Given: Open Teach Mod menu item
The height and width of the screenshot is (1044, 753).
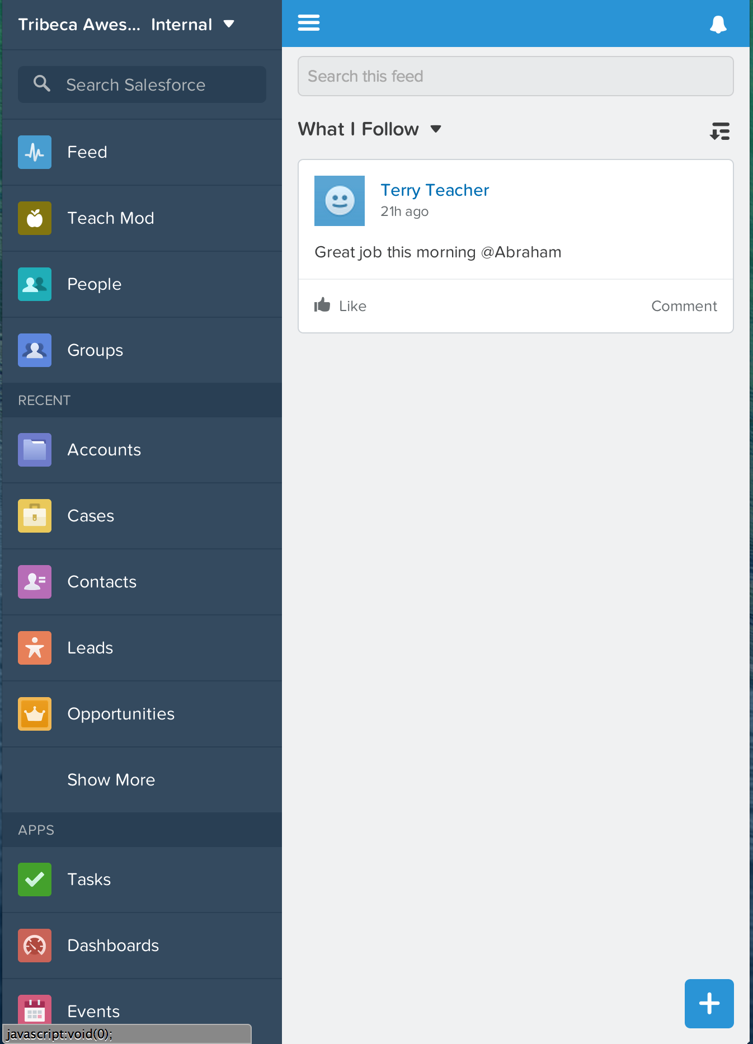Looking at the screenshot, I should pyautogui.click(x=142, y=218).
